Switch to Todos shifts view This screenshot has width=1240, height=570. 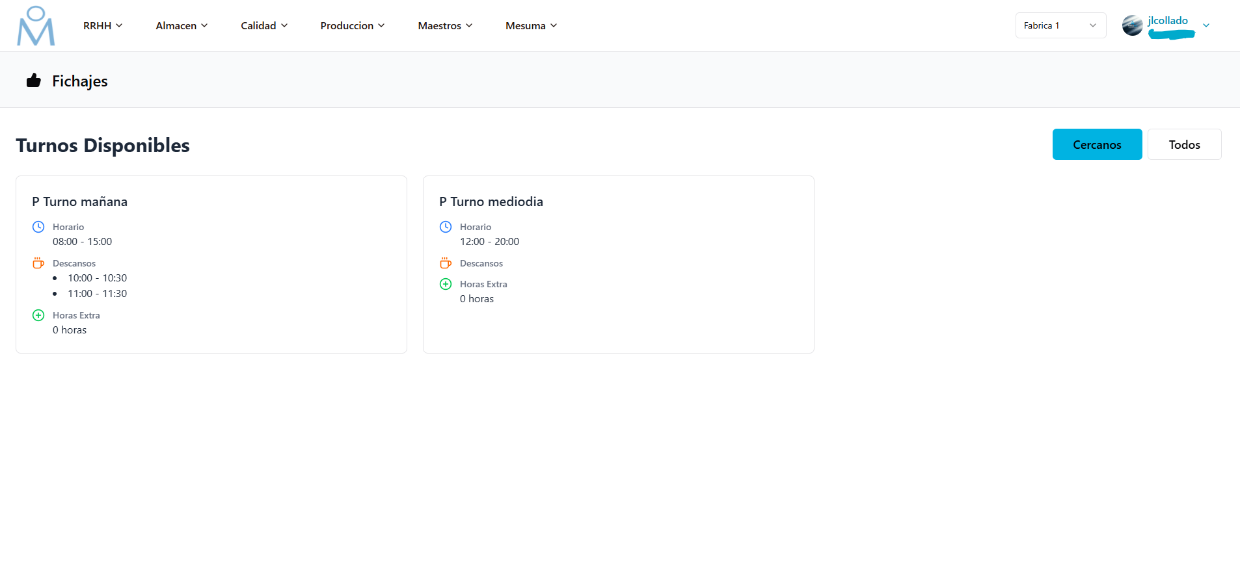click(x=1184, y=144)
